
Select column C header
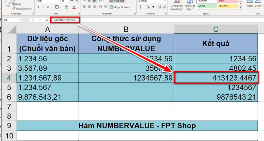(216, 29)
